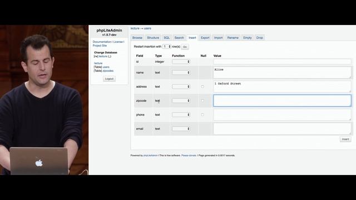
Task: Open the Function dropdown for email field
Action: [181, 129]
